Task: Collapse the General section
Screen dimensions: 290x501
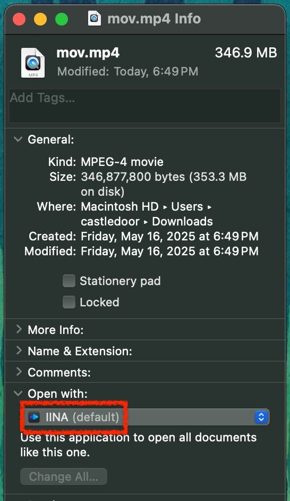Action: (x=19, y=139)
